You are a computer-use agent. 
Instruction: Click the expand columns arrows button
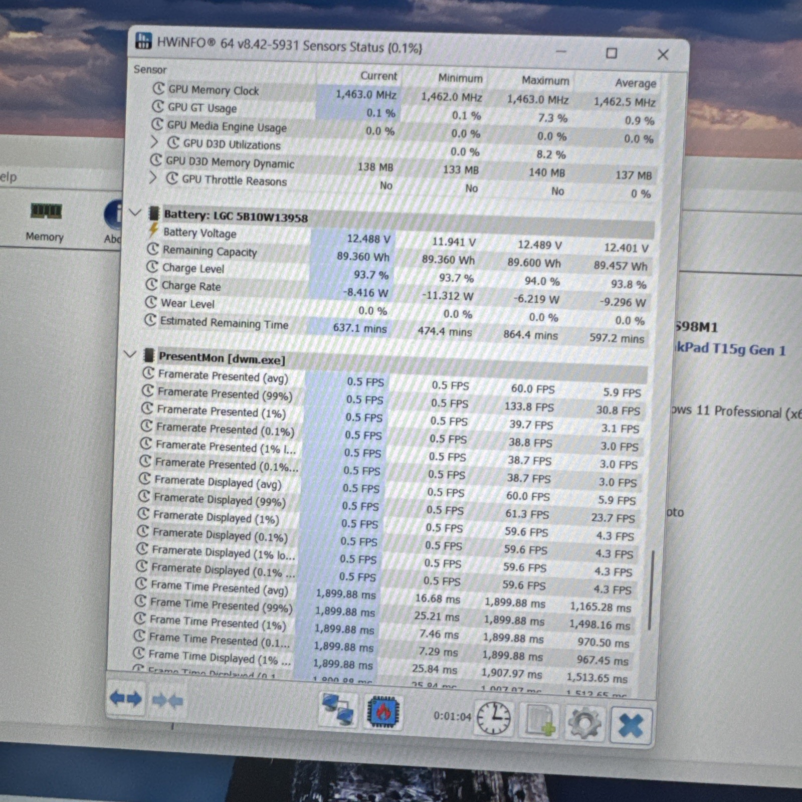click(126, 698)
